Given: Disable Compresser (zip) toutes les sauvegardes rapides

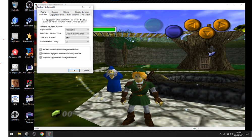Looking at the screenshot, I should coord(41,58).
